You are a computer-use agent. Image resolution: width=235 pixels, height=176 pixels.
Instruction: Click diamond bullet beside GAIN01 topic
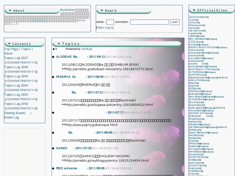tap(53, 148)
